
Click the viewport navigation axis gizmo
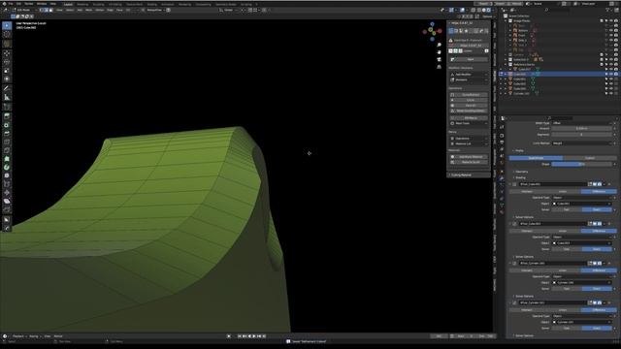pyautogui.click(x=432, y=31)
